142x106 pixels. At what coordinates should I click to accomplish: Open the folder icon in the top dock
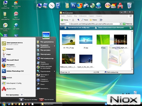pyautogui.click(x=67, y=5)
